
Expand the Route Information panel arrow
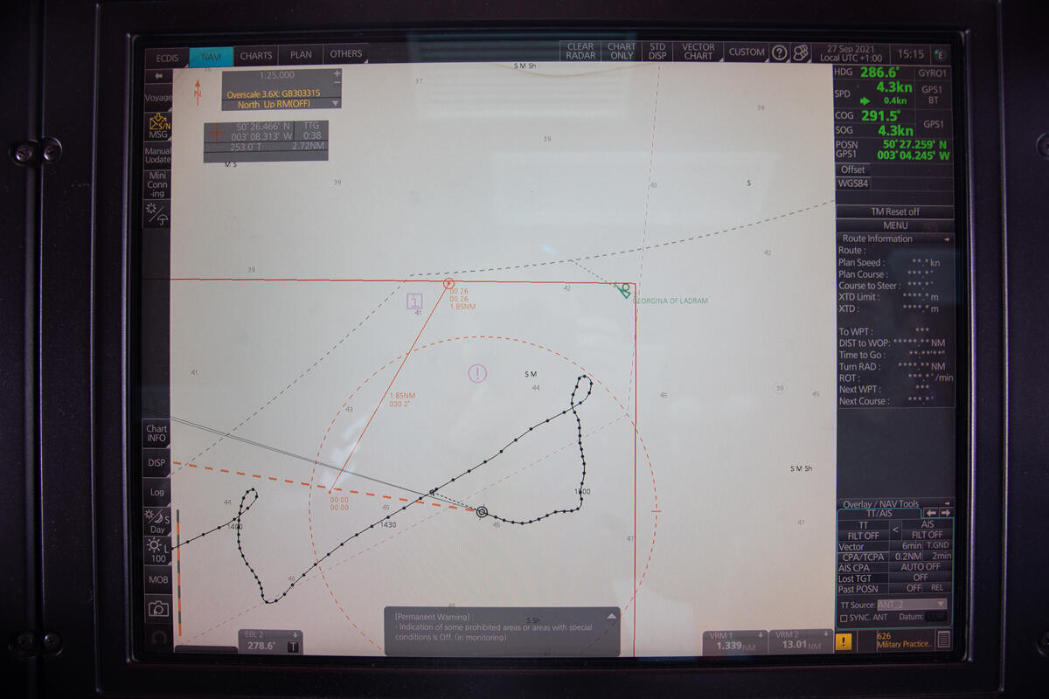click(x=946, y=239)
